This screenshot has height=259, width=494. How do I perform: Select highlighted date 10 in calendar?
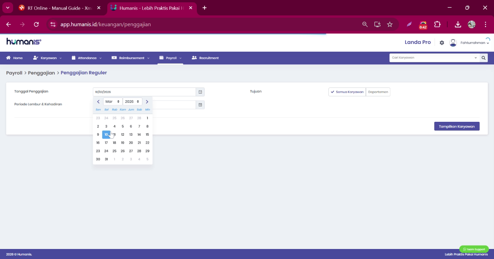tap(106, 135)
